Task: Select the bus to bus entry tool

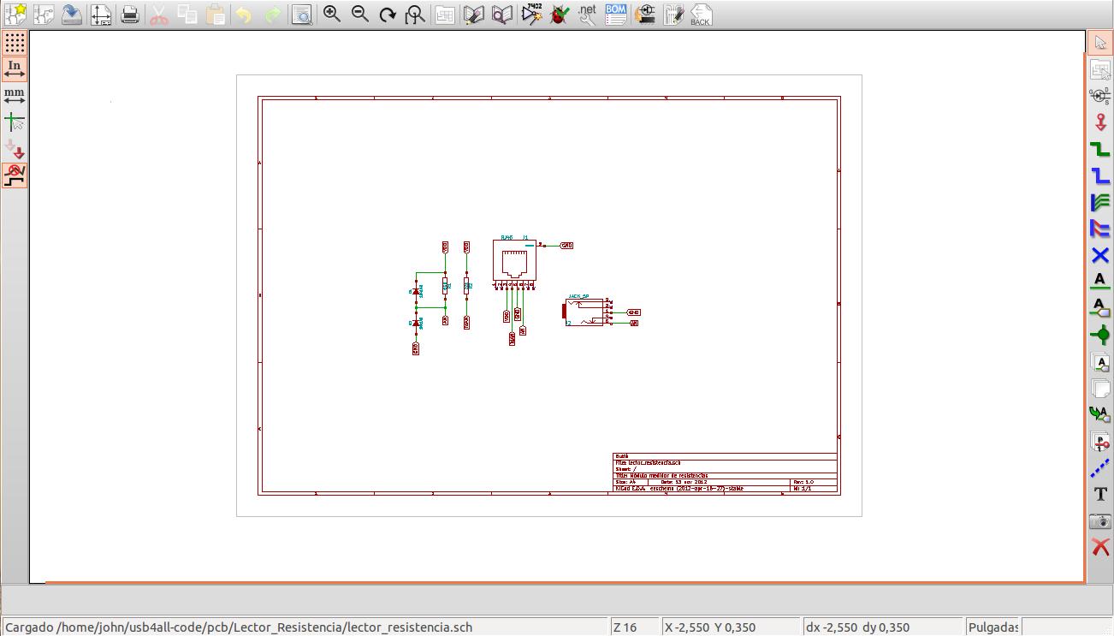Action: pyautogui.click(x=1100, y=229)
